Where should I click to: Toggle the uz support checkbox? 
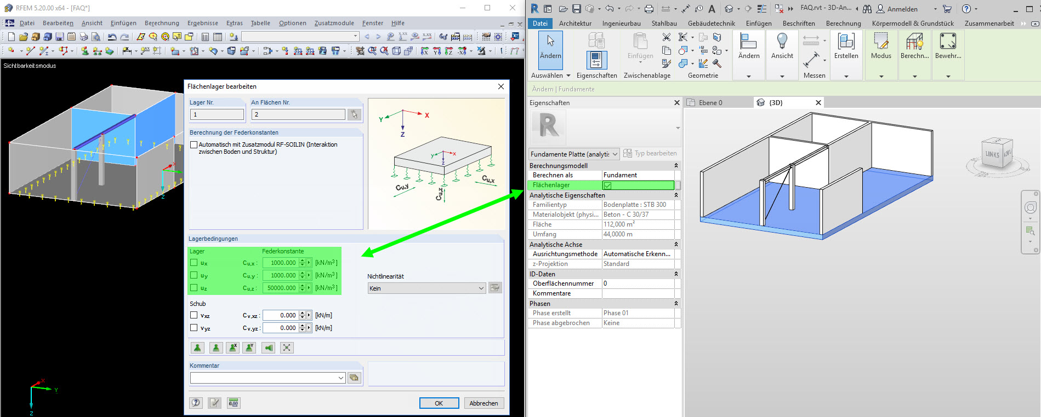194,288
